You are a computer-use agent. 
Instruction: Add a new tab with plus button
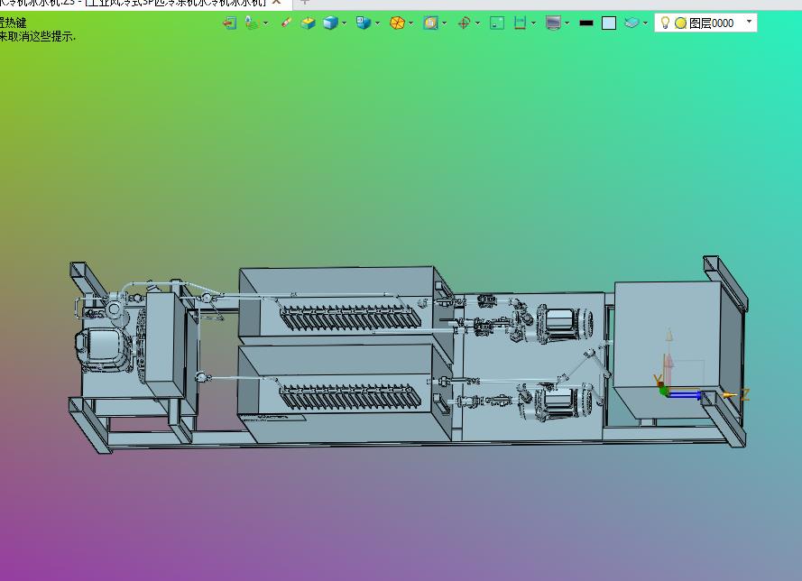pos(304,2)
